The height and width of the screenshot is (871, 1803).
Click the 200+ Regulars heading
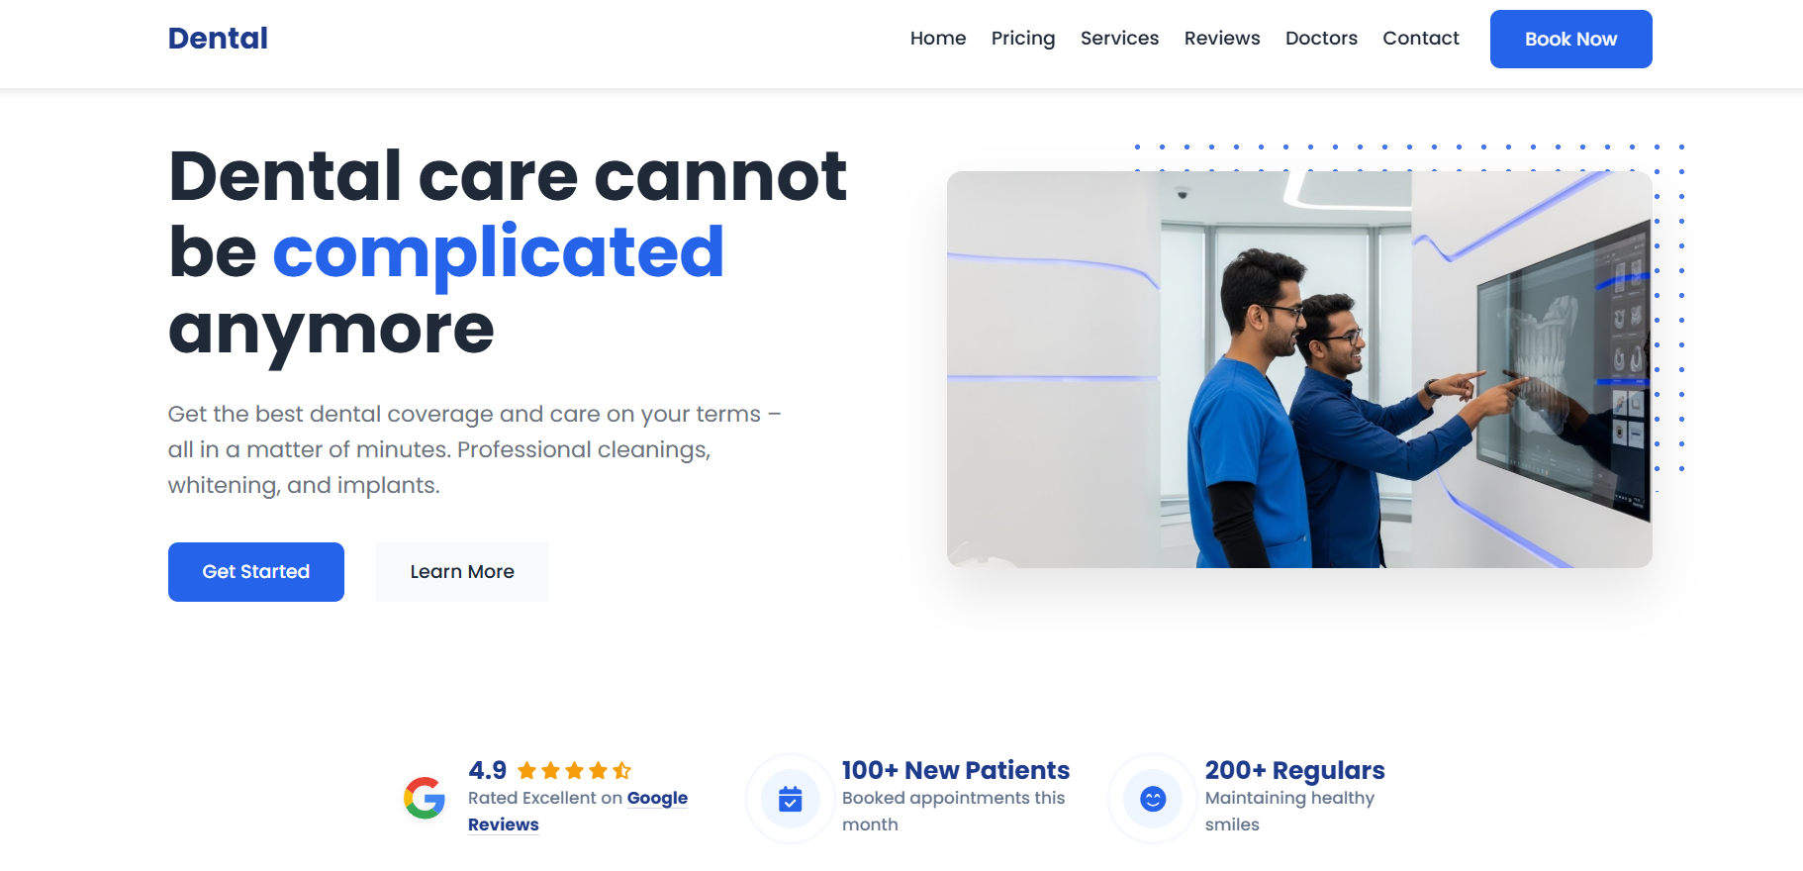pyautogui.click(x=1294, y=770)
